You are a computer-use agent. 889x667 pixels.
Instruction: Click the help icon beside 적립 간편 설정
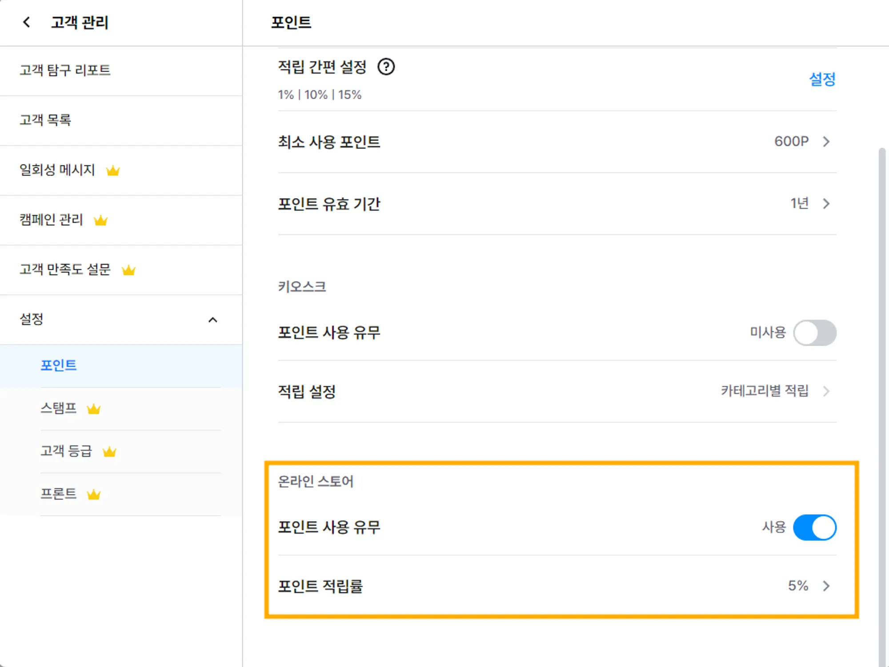tap(386, 67)
